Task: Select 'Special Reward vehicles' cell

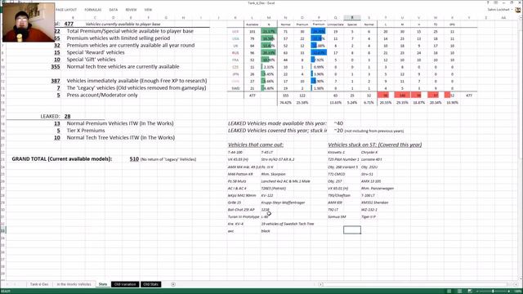Action: [x=96, y=52]
